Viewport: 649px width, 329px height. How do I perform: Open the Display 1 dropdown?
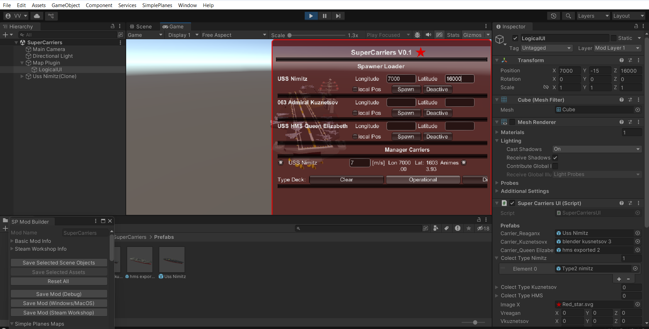183,35
